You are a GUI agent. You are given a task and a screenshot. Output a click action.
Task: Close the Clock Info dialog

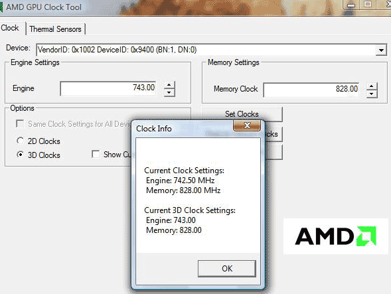247,125
